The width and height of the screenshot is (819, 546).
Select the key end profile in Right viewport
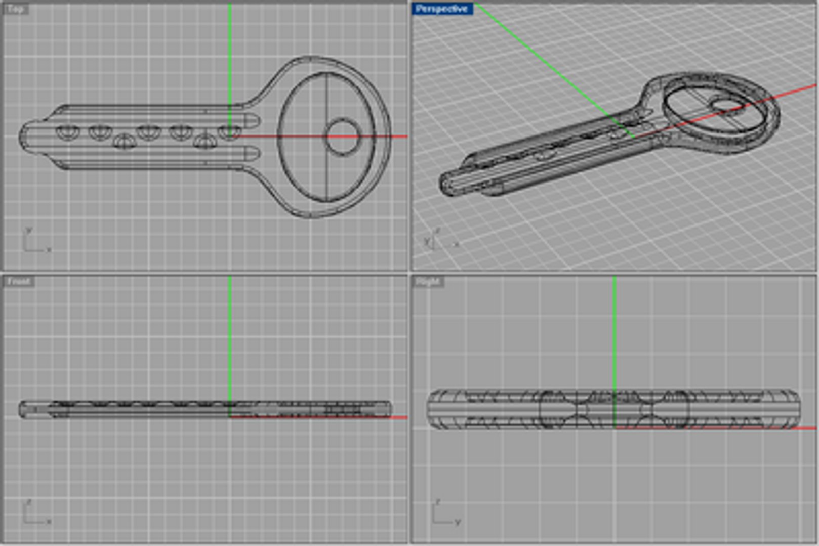(613, 409)
